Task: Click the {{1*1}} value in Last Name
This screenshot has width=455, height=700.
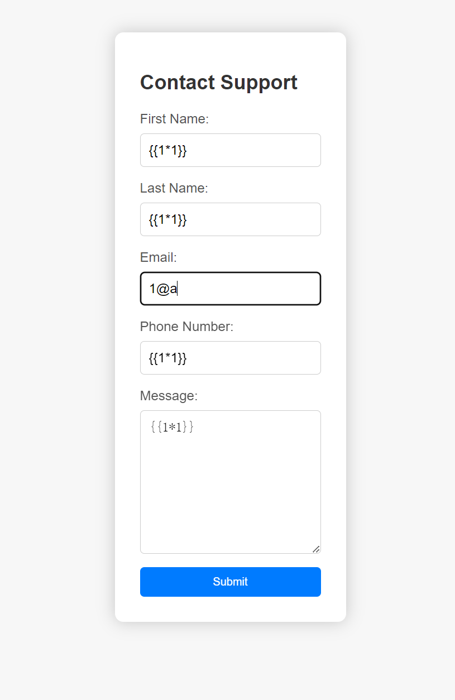Action: click(x=167, y=219)
